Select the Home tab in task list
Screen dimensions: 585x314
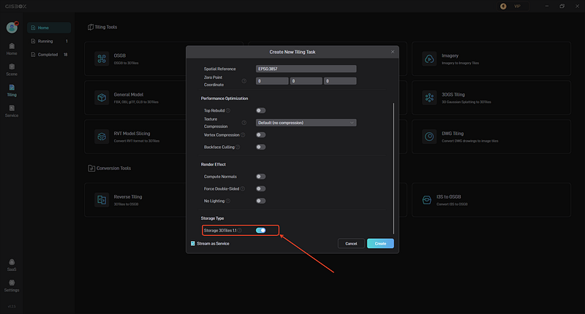pos(49,28)
